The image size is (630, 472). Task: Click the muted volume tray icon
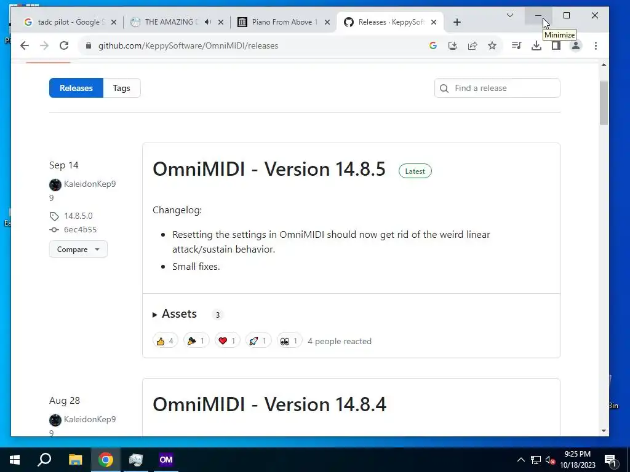pyautogui.click(x=550, y=460)
